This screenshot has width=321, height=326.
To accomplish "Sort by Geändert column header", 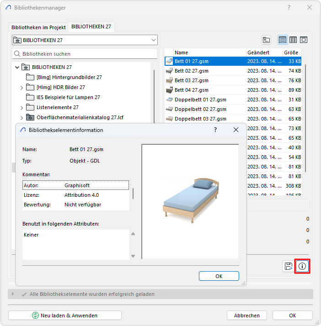I will pyautogui.click(x=264, y=53).
